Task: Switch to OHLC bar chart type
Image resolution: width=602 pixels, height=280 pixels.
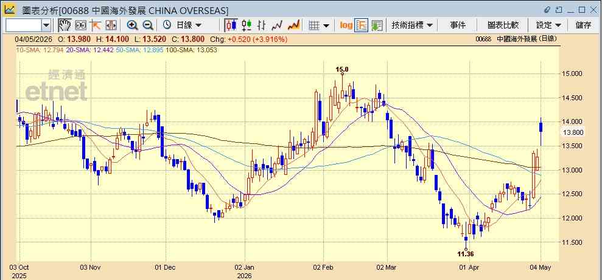Action: tap(262, 26)
